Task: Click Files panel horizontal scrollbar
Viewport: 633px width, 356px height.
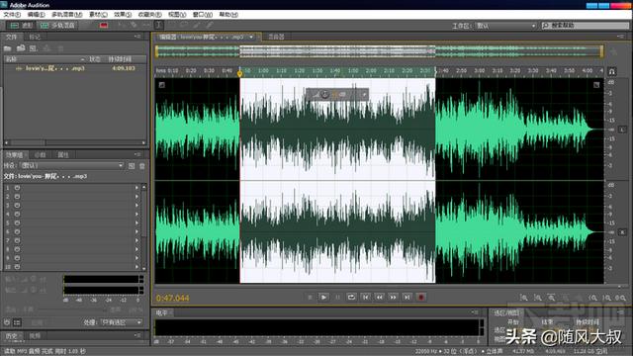Action: click(75, 142)
